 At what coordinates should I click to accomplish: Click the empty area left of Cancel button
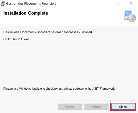[29, 107]
